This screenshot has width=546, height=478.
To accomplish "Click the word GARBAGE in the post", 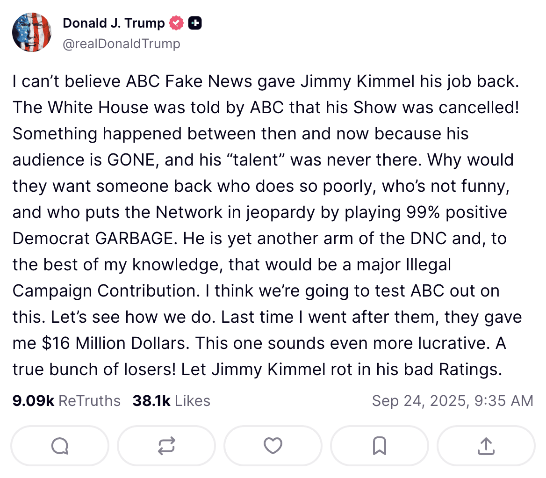I will click(x=134, y=239).
